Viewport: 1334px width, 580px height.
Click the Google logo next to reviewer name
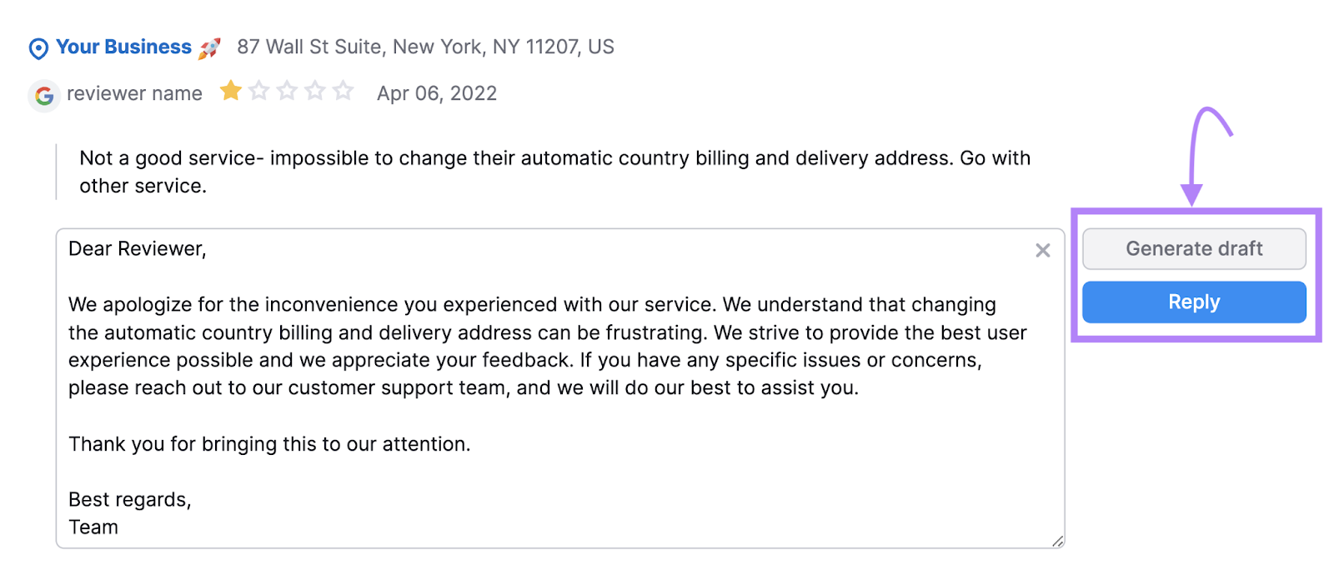click(43, 93)
